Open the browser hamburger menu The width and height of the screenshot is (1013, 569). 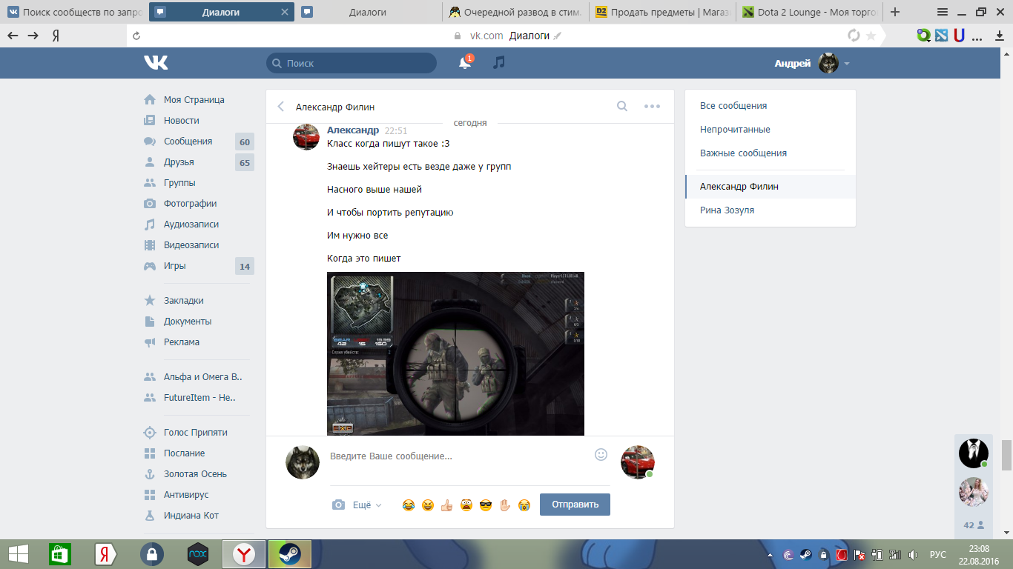[x=943, y=12]
